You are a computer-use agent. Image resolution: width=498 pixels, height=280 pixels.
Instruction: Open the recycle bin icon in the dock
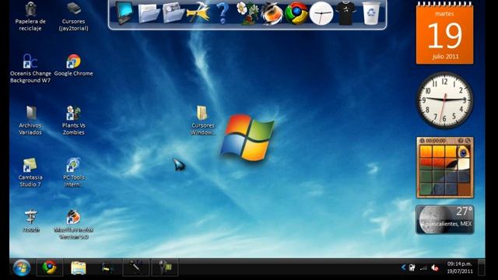370,13
